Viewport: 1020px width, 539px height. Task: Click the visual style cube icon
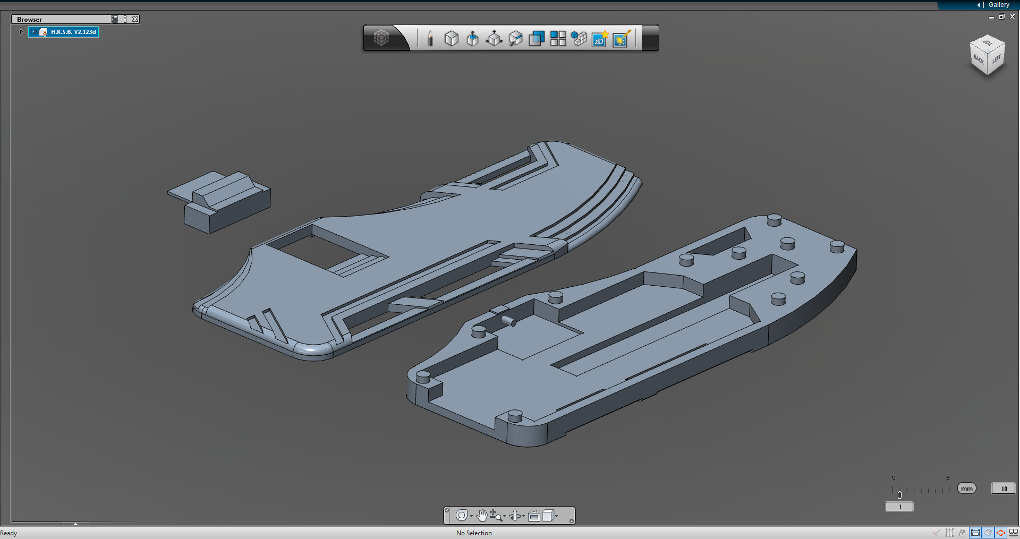point(548,515)
